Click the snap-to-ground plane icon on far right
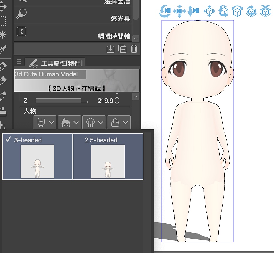274x253 pixels. pyautogui.click(x=265, y=11)
